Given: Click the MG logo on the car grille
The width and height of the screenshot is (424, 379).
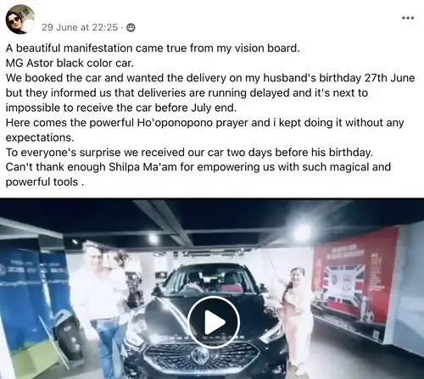Looking at the screenshot, I should (x=200, y=356).
